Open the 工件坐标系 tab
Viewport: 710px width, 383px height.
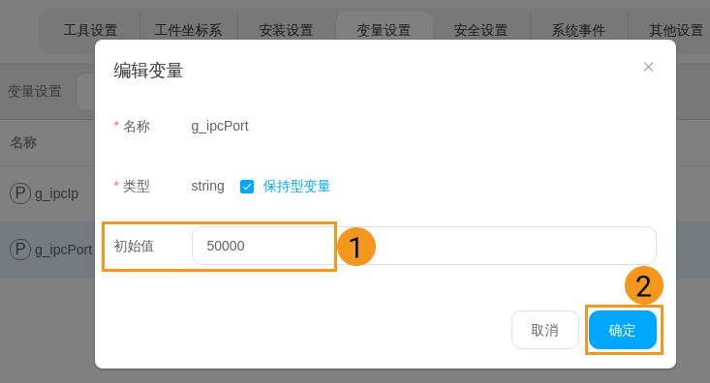[x=188, y=30]
